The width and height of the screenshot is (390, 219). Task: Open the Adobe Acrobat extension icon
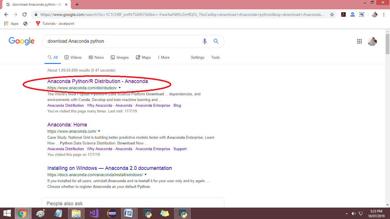click(344, 15)
